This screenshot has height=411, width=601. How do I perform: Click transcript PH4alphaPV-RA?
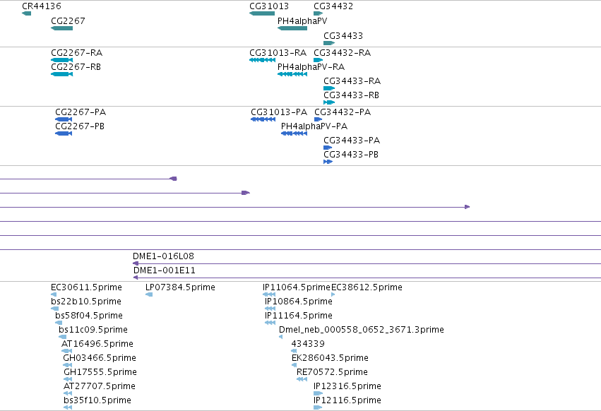pos(292,74)
